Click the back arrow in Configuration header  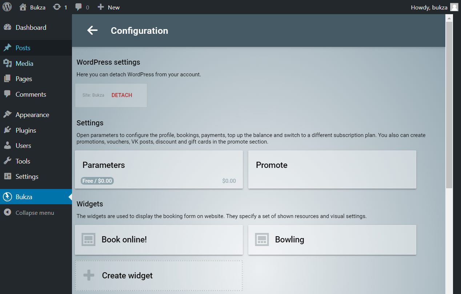pyautogui.click(x=92, y=31)
